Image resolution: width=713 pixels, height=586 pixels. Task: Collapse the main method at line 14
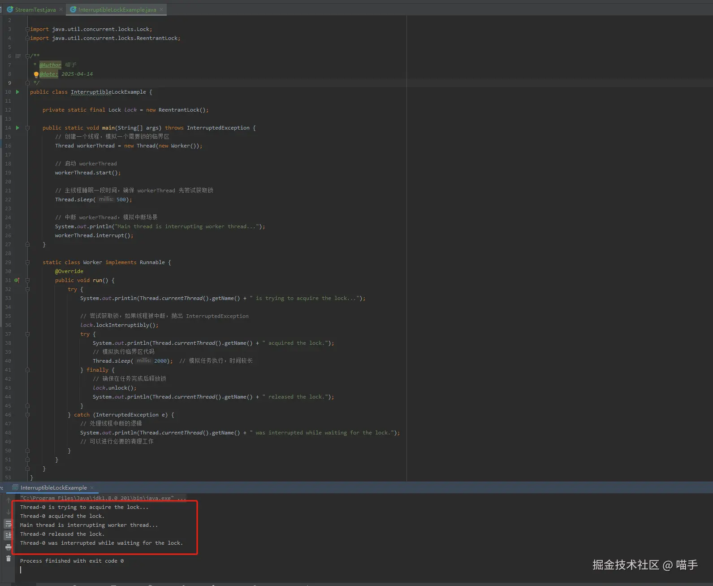point(27,128)
